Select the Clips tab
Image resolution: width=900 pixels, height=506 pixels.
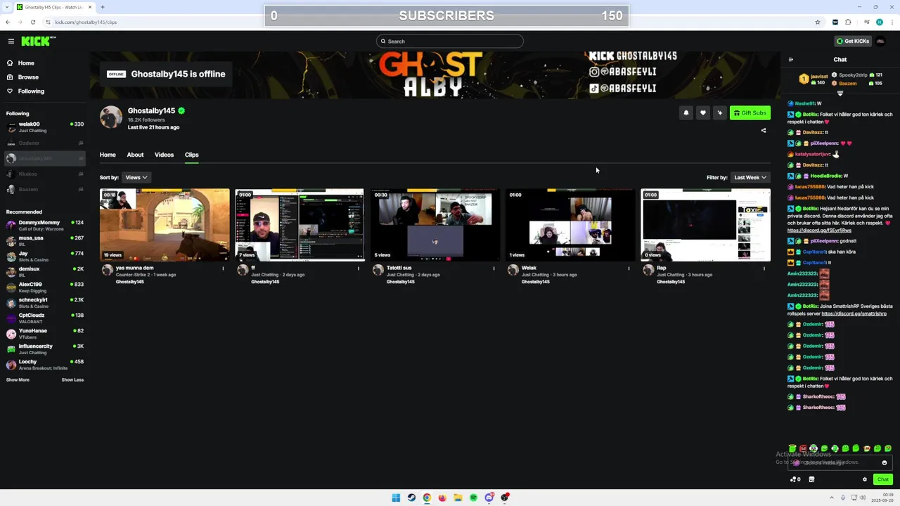pos(191,155)
